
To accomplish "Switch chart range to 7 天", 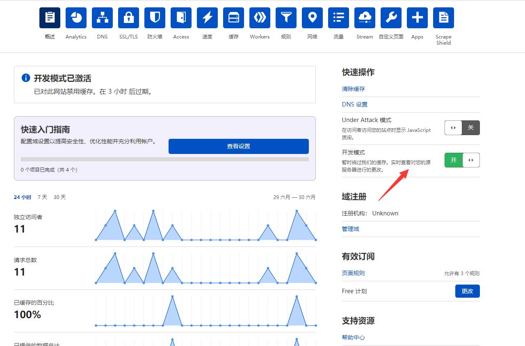I will (x=42, y=197).
